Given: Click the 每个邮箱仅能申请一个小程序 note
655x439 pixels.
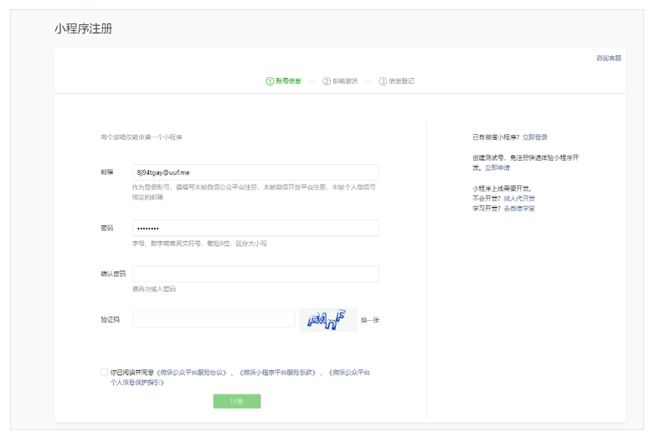Looking at the screenshot, I should click(142, 137).
